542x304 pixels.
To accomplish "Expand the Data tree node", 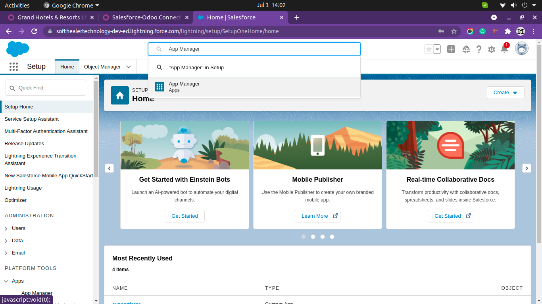I will click(6, 241).
